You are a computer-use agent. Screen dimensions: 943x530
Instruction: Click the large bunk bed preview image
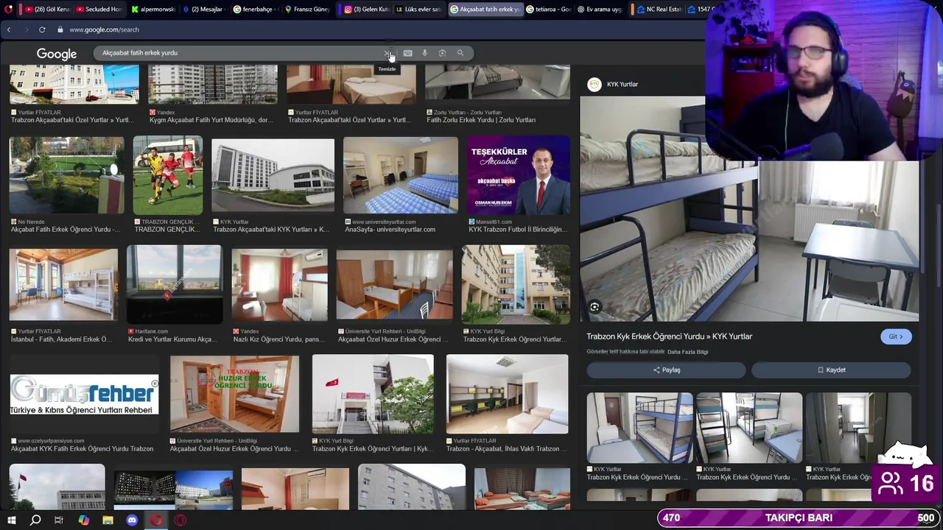point(749,208)
